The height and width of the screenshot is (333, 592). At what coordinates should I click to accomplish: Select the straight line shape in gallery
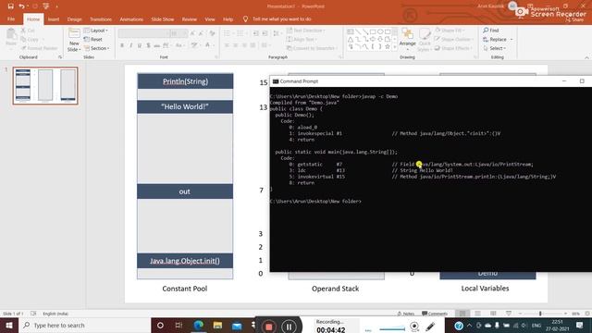click(358, 31)
